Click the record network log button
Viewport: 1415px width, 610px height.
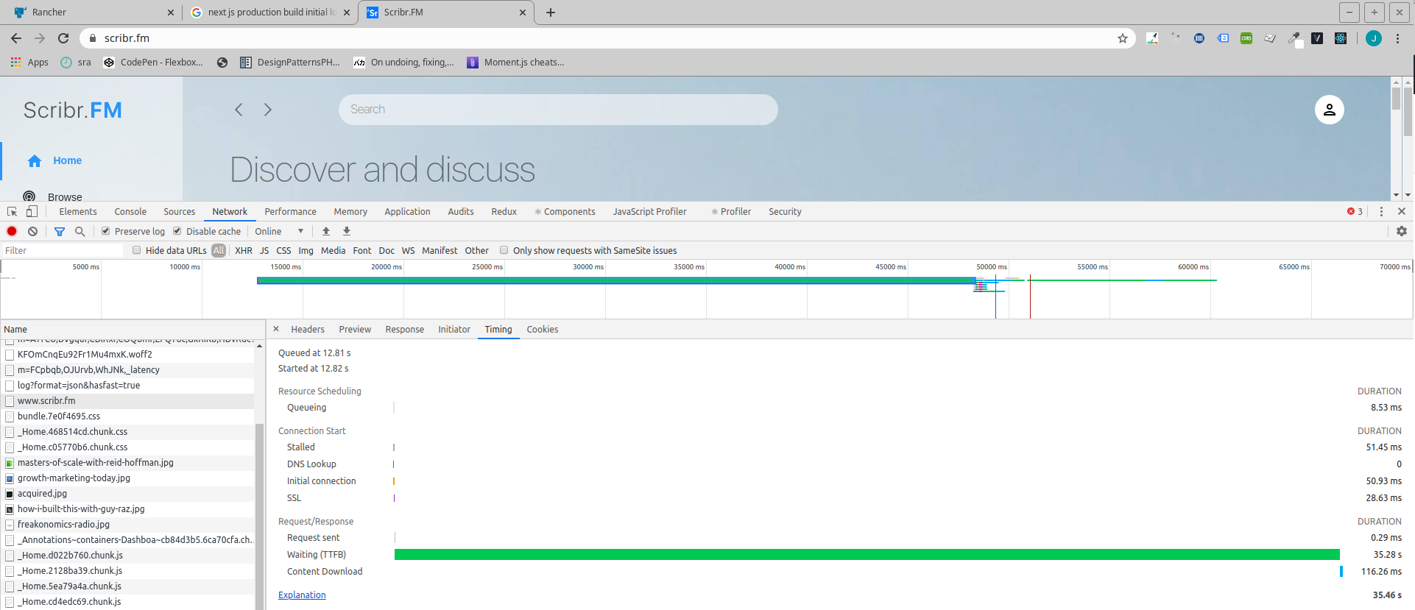coord(12,231)
